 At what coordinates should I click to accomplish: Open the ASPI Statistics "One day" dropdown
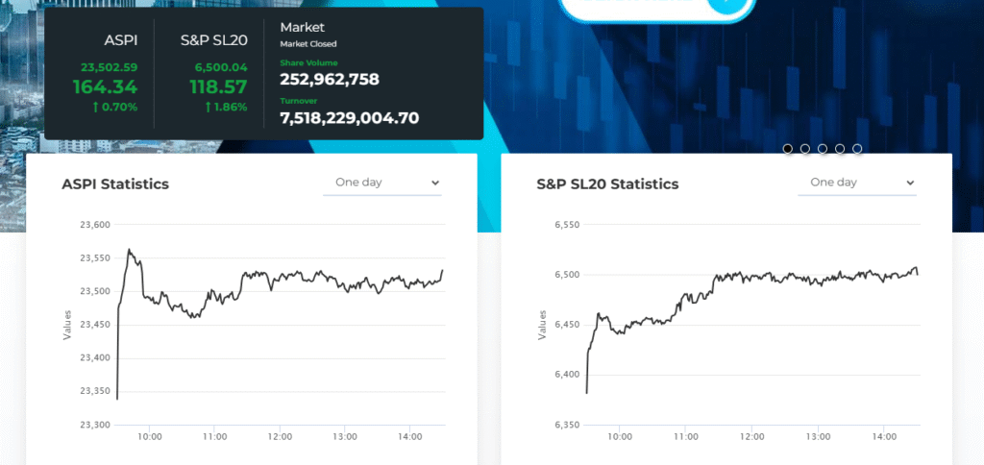click(382, 183)
